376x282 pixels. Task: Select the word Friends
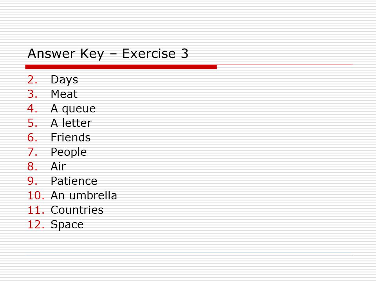click(71, 137)
